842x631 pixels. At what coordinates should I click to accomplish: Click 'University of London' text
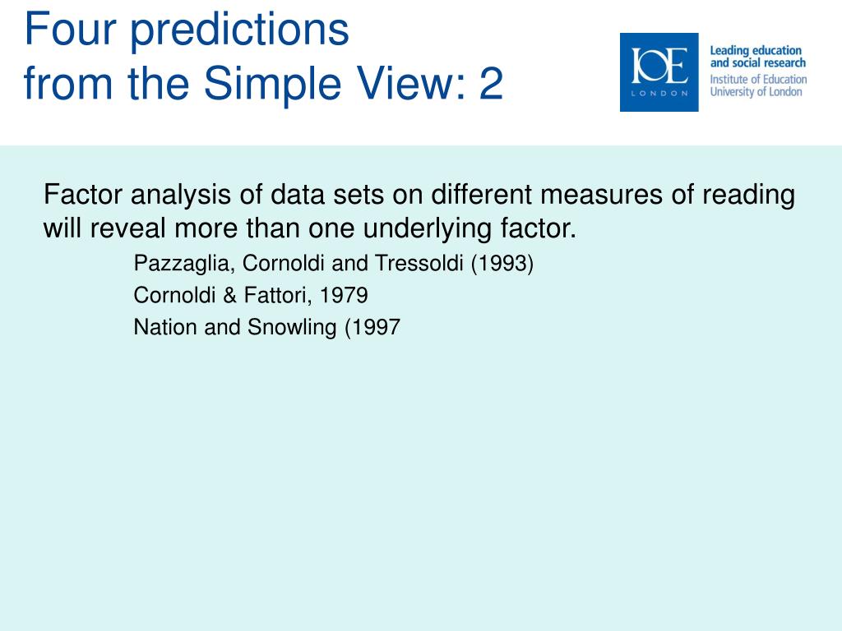756,92
